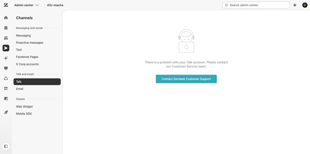Image resolution: width=310 pixels, height=154 pixels.
Task: Select the Channels arrow icon
Action: pos(6,48)
